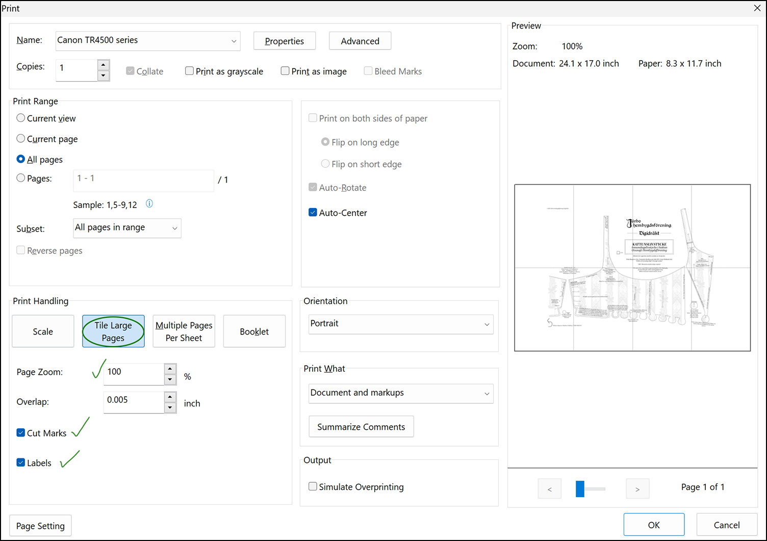Click the preview page slider handle

pyautogui.click(x=580, y=488)
